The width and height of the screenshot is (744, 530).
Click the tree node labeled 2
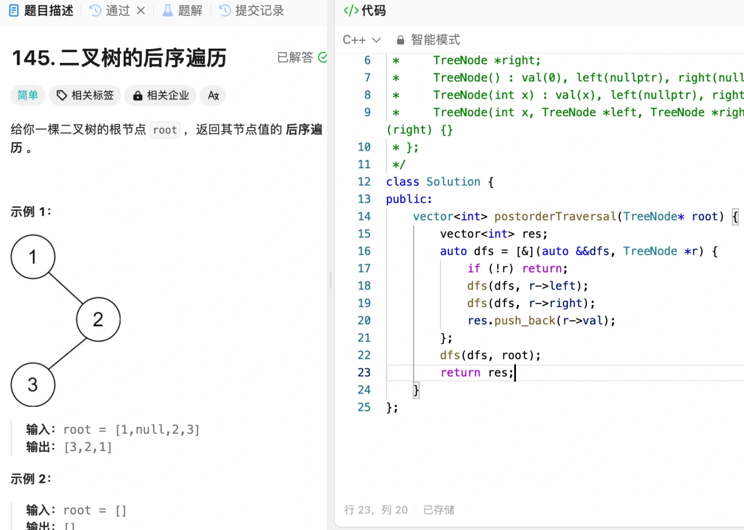[x=98, y=319]
